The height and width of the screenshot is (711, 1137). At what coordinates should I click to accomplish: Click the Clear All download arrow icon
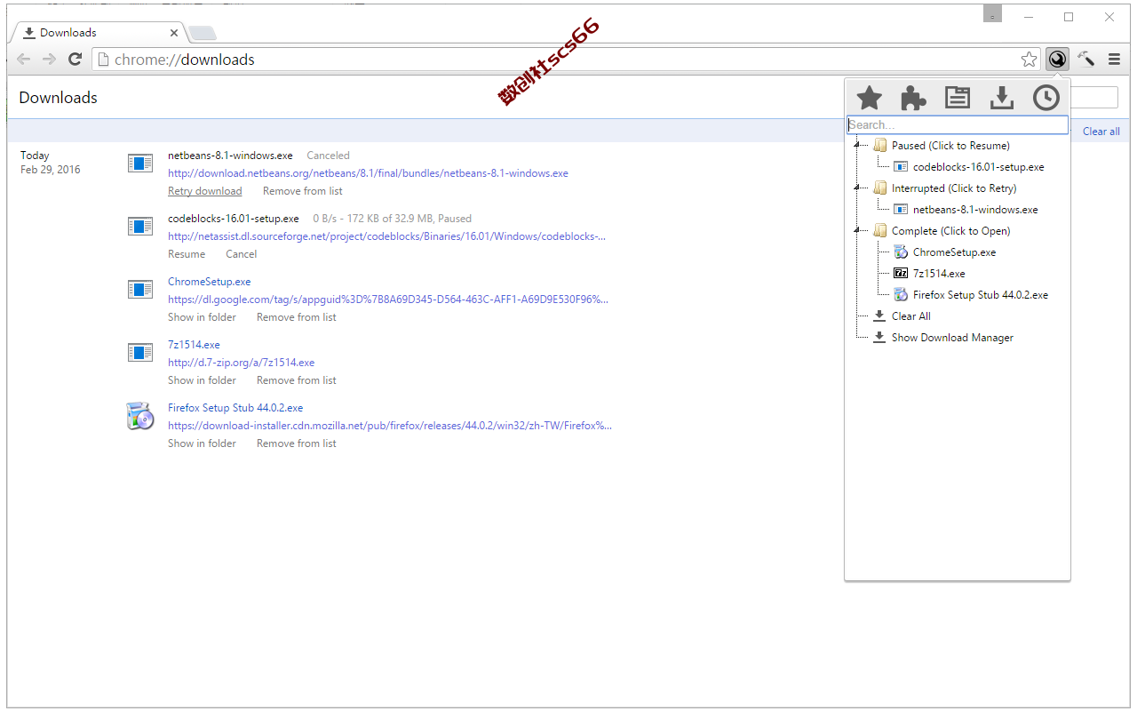point(879,316)
